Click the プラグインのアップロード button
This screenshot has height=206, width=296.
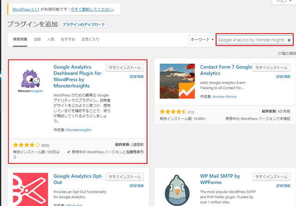(84, 24)
